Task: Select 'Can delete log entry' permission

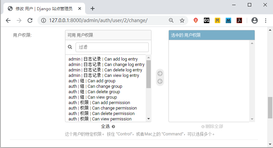Action: click(106, 70)
